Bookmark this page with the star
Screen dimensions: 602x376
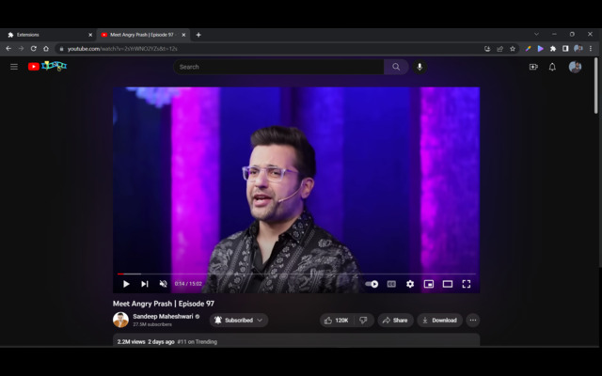coord(513,49)
